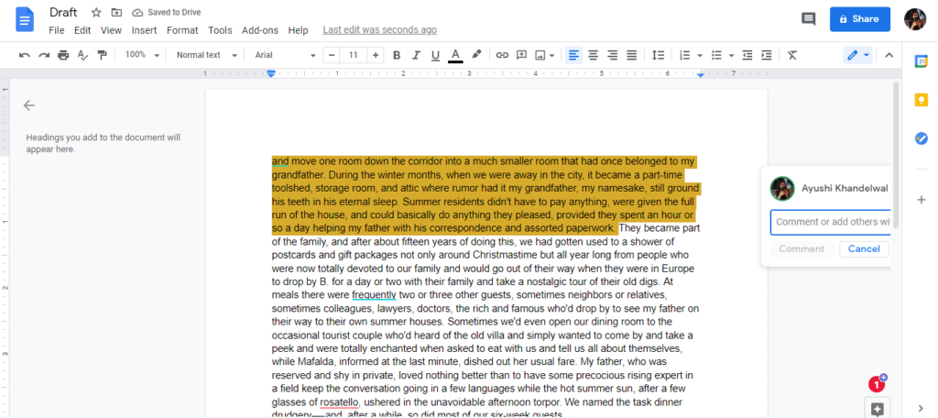Enable center alignment
The image size is (938, 418).
[593, 55]
